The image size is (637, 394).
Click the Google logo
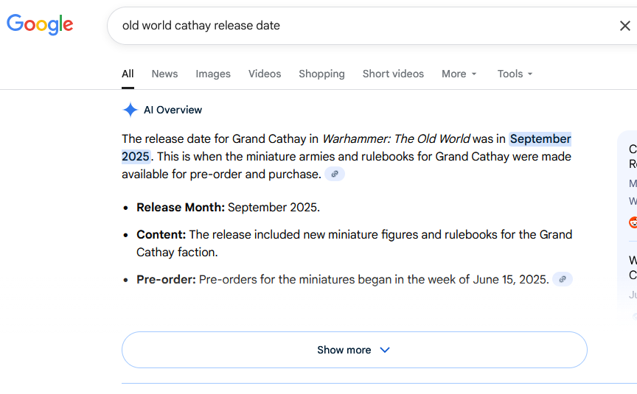[40, 24]
